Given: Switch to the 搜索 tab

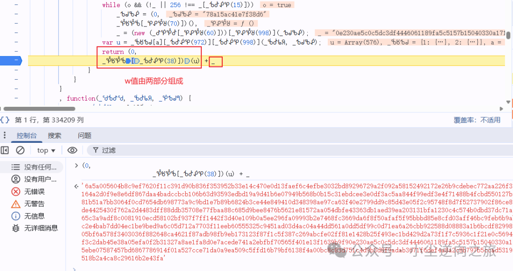Looking at the screenshot, I should pyautogui.click(x=54, y=135).
